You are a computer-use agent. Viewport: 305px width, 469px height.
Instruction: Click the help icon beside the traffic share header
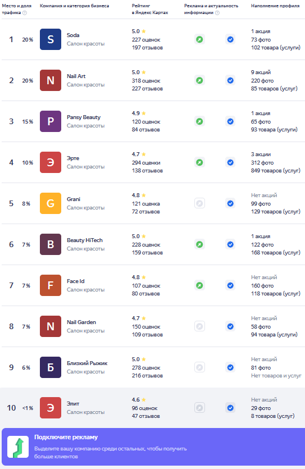pos(25,12)
